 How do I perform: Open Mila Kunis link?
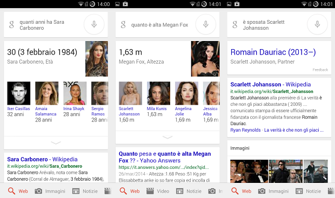pos(157,108)
